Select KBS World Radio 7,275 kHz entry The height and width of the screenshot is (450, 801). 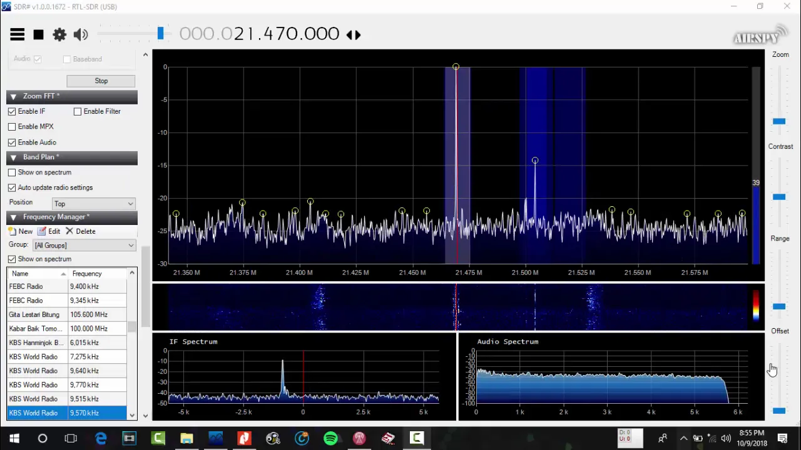tap(67, 357)
